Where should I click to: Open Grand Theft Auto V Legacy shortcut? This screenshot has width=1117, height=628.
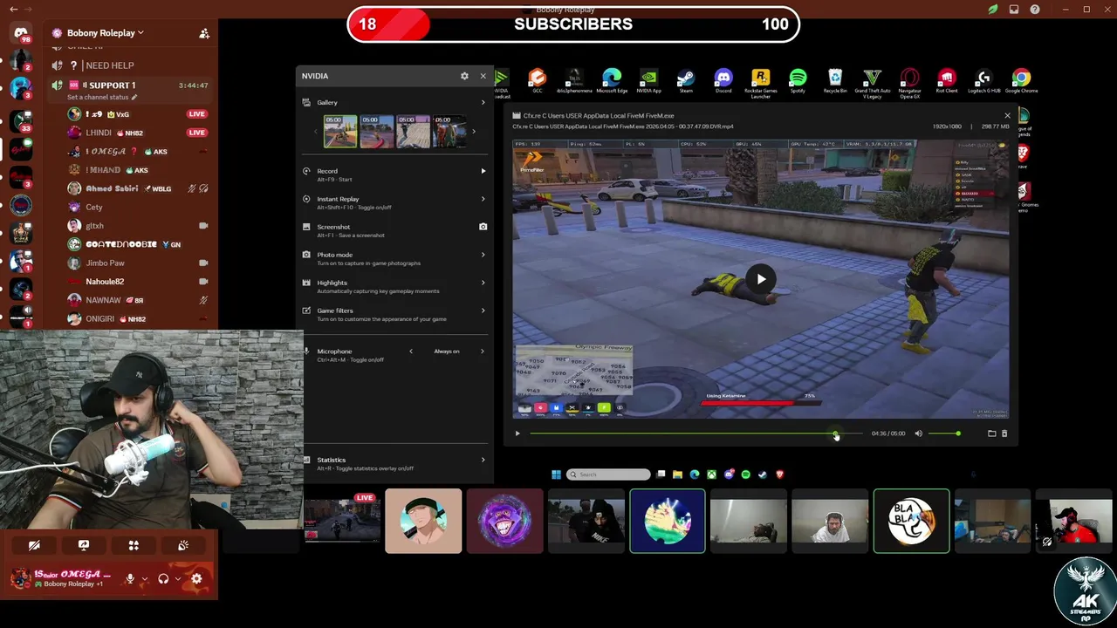[x=873, y=84]
